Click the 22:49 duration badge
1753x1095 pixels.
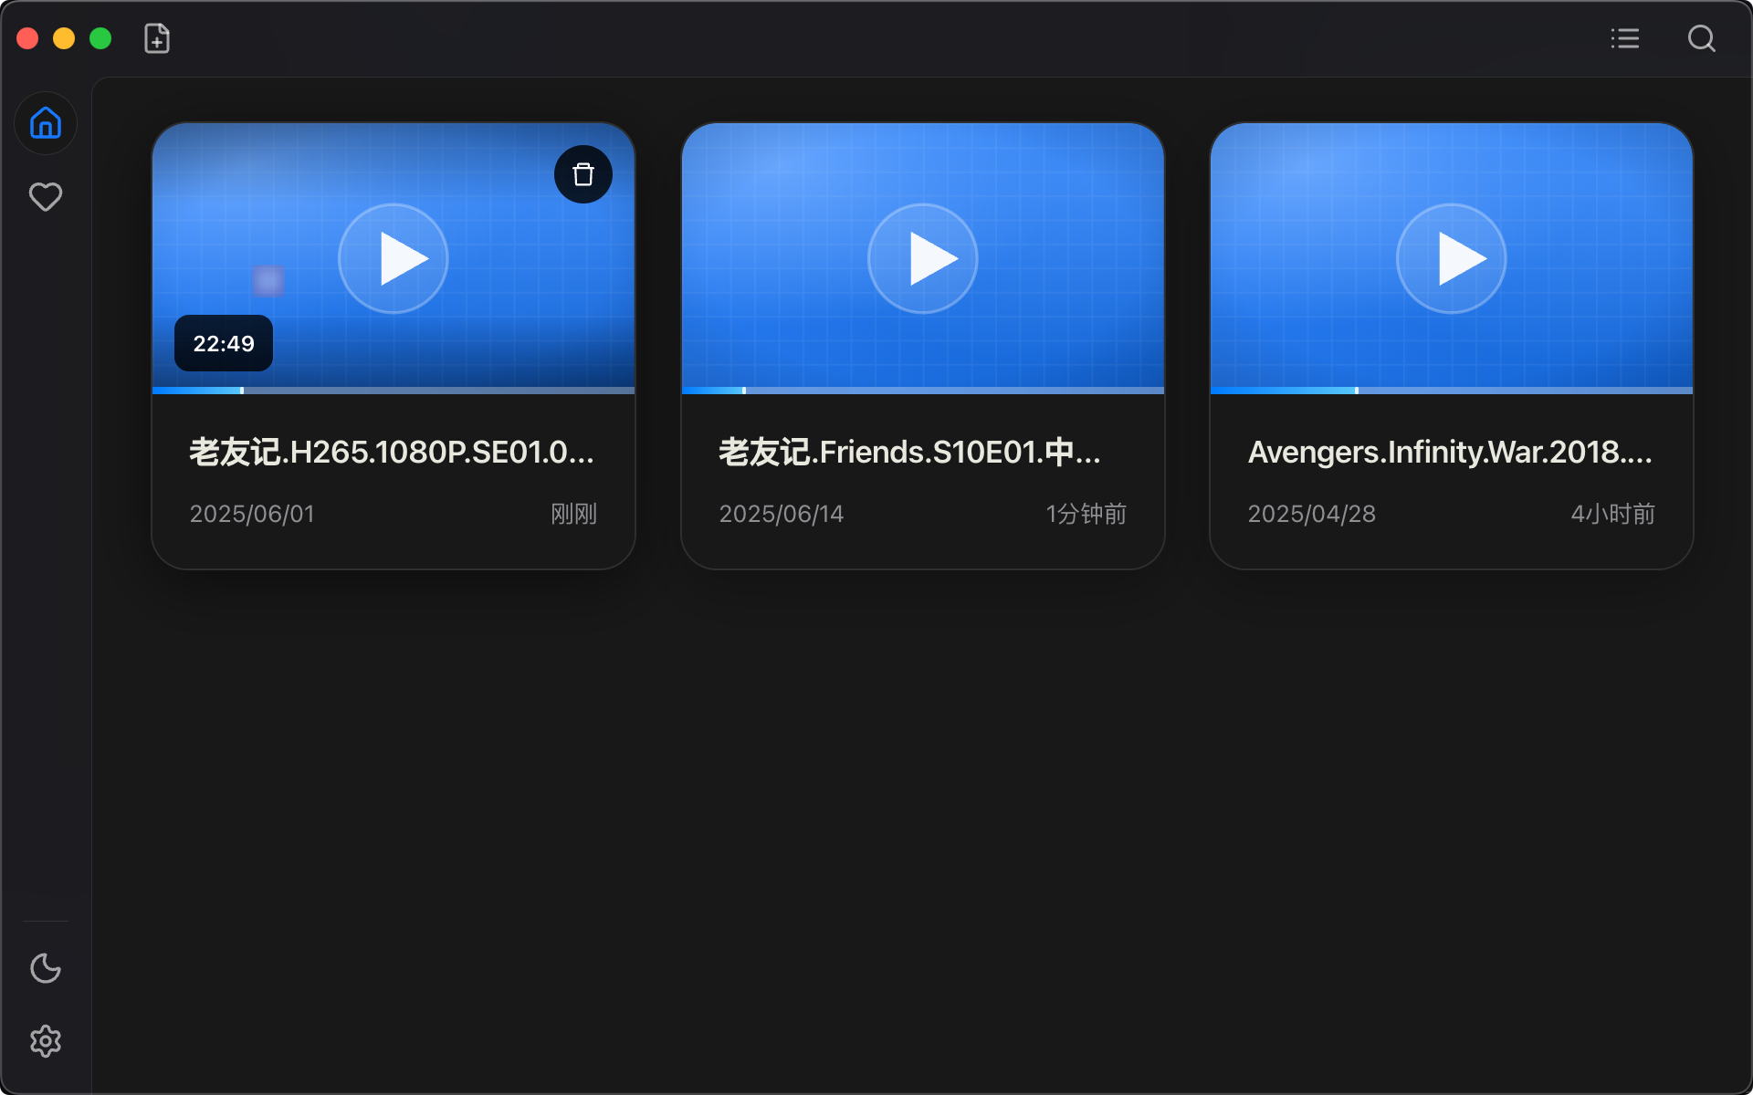click(224, 343)
